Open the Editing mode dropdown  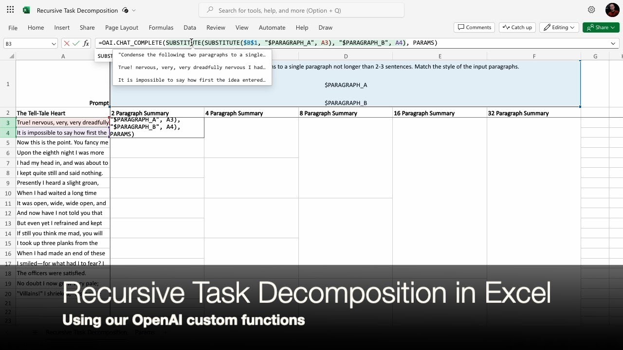point(559,27)
